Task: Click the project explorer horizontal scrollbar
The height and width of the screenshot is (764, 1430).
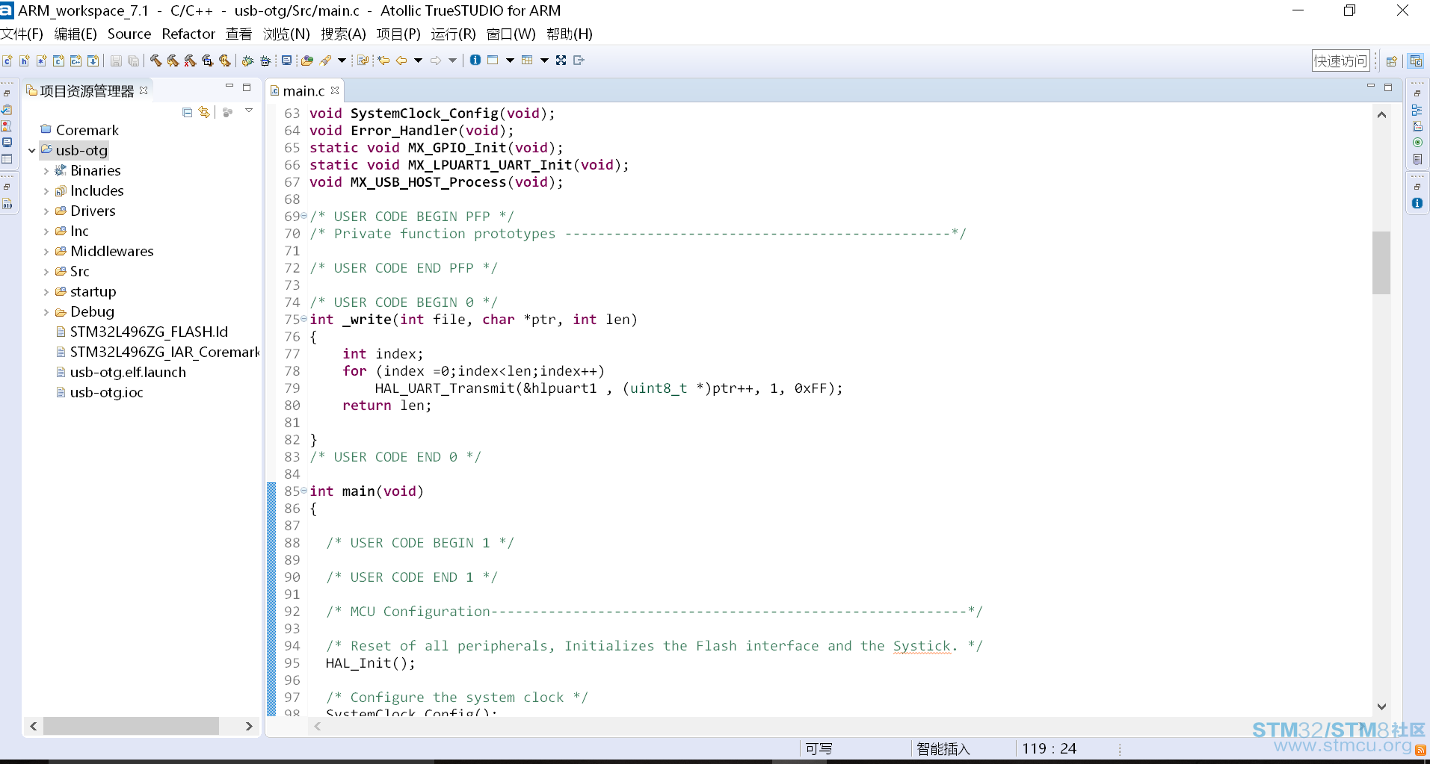Action: (131, 726)
